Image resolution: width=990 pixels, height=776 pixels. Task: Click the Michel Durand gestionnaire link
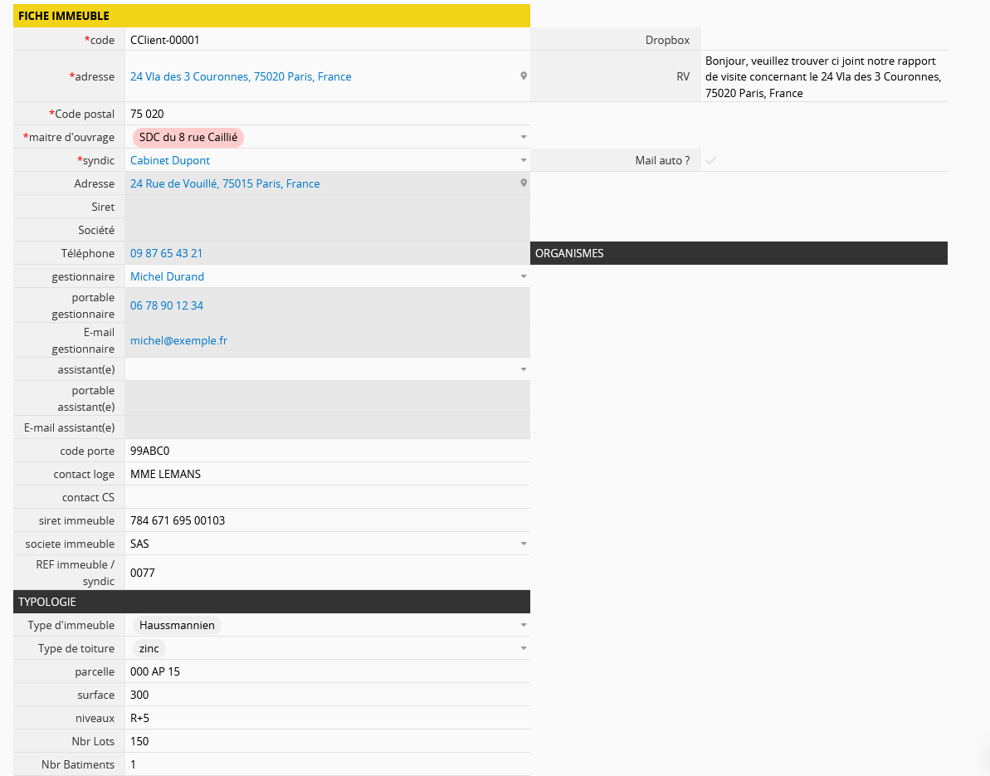tap(167, 276)
